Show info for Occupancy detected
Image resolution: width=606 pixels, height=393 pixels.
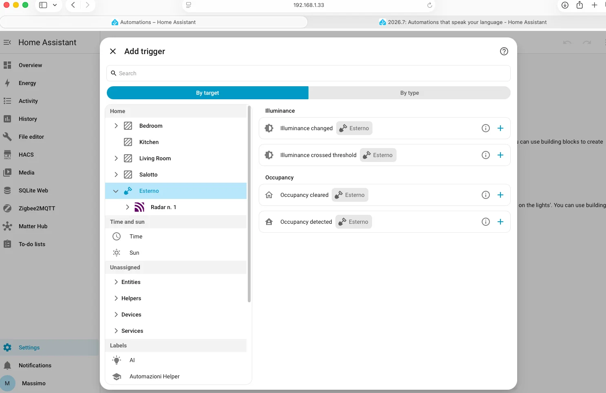coord(485,222)
